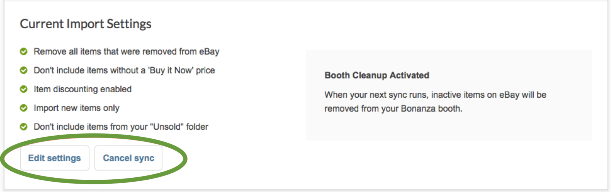611x192 pixels.
Task: Click the 'Current Import Settings' heading
Action: coord(86,24)
